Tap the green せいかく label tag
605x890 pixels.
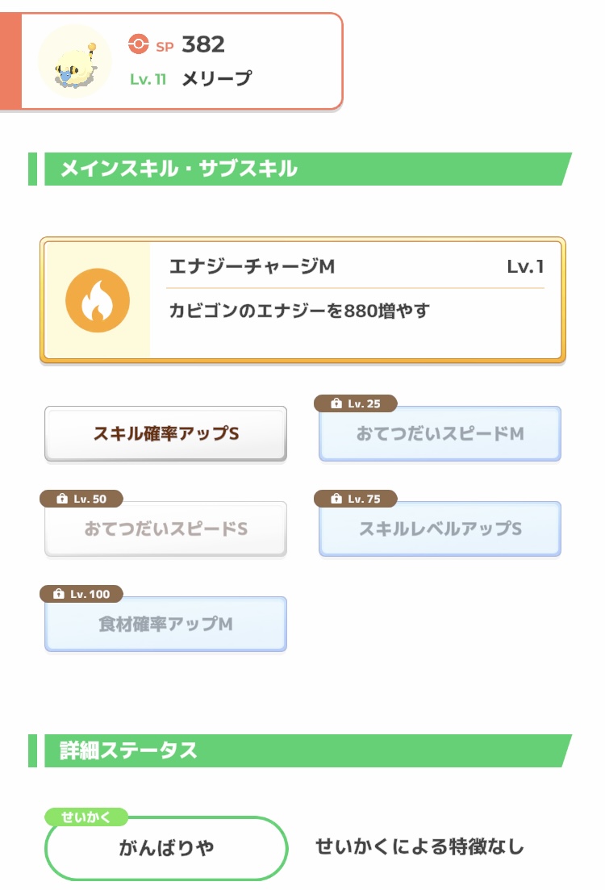pyautogui.click(x=86, y=816)
